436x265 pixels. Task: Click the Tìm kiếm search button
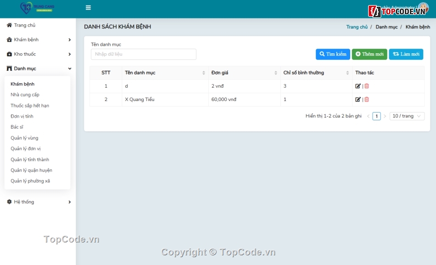click(333, 54)
